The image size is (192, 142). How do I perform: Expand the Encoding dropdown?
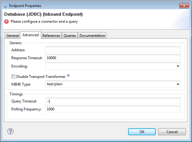click(x=178, y=66)
